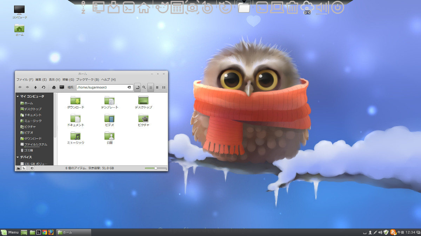Open the 編集 (E) menu
Image resolution: width=421 pixels, height=236 pixels.
41,80
